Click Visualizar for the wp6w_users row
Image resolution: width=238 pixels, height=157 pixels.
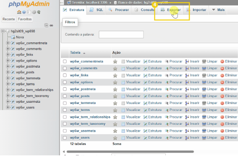[x=131, y=137]
